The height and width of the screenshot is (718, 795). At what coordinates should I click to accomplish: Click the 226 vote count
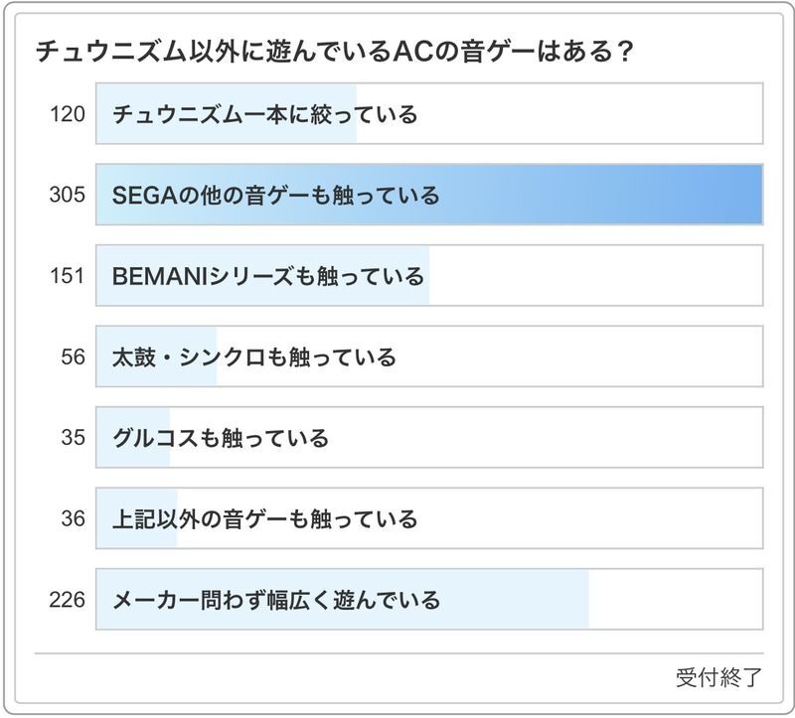[x=68, y=600]
